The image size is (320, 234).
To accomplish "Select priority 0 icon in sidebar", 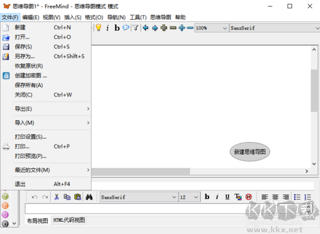I will pyautogui.click(x=5, y=224).
